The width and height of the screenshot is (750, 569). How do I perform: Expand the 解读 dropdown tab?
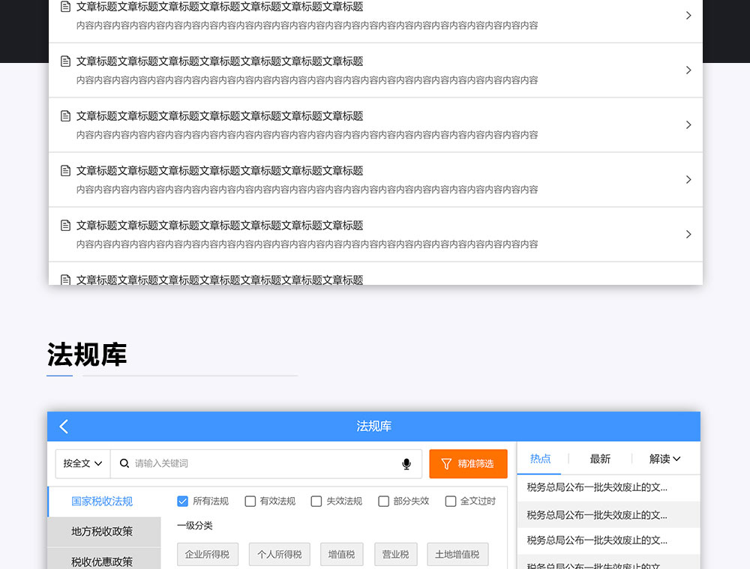tap(664, 459)
